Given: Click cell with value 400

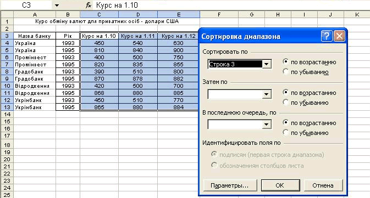Looking at the screenshot, I should 99,58.
